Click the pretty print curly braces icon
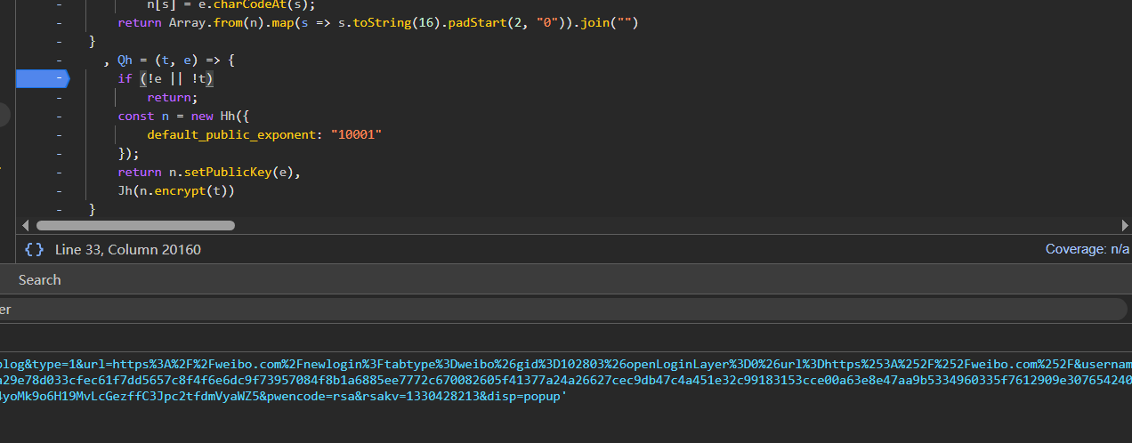Image resolution: width=1132 pixels, height=443 pixels. 34,250
